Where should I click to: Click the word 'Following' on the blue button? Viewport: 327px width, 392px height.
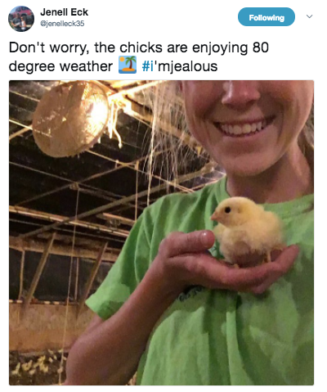[x=267, y=18]
